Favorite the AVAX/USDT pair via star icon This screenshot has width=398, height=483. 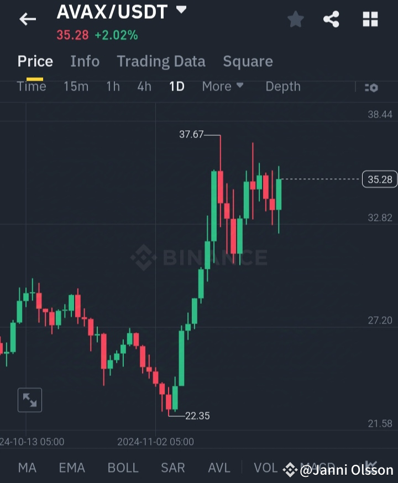[296, 18]
